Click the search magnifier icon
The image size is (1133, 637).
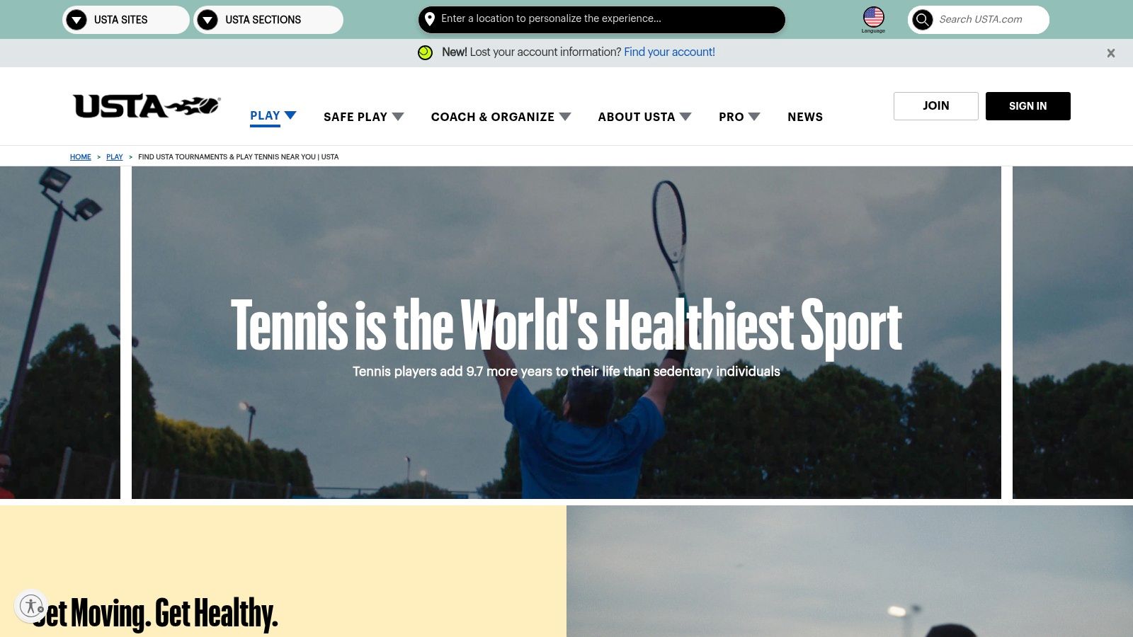[922, 19]
